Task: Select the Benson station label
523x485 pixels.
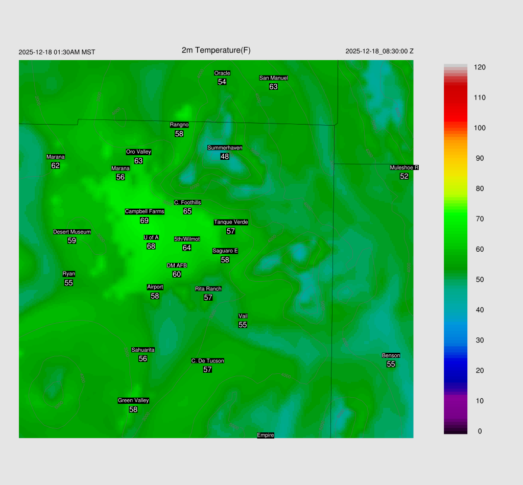Action: click(x=391, y=355)
